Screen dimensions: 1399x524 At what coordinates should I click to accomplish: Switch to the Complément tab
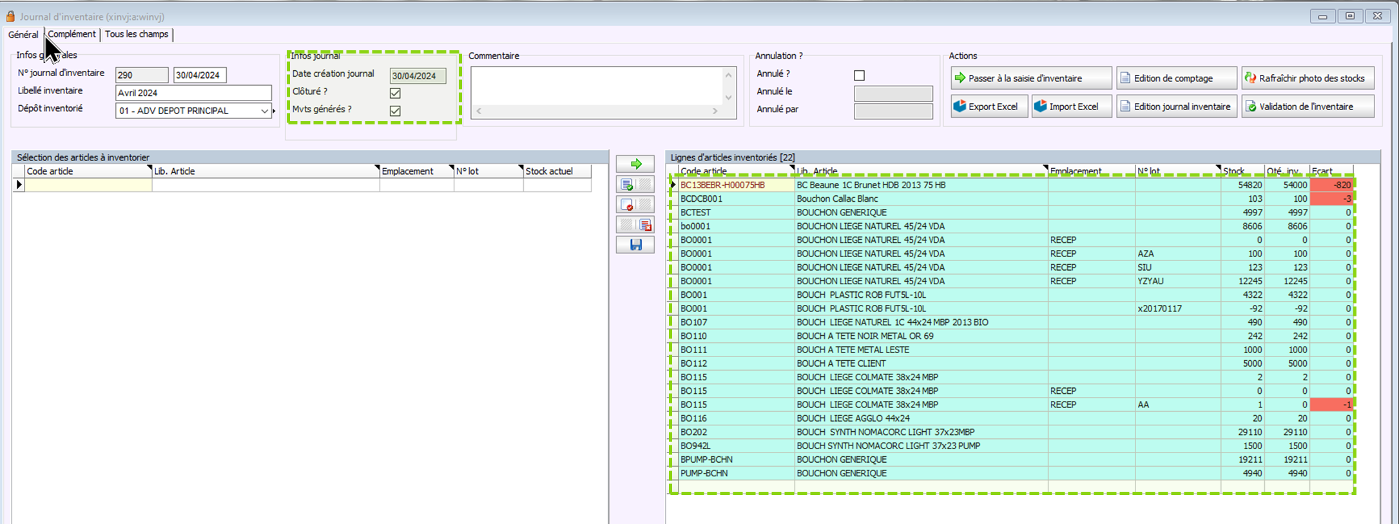[x=72, y=34]
